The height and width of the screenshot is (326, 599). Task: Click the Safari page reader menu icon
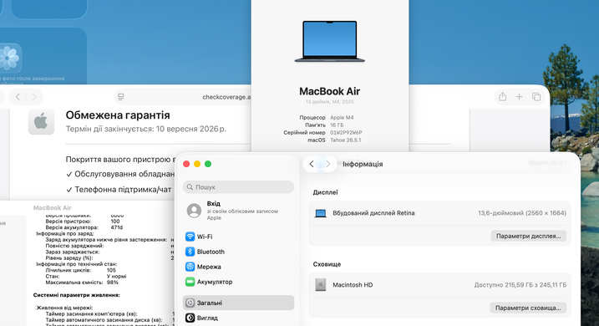121,97
